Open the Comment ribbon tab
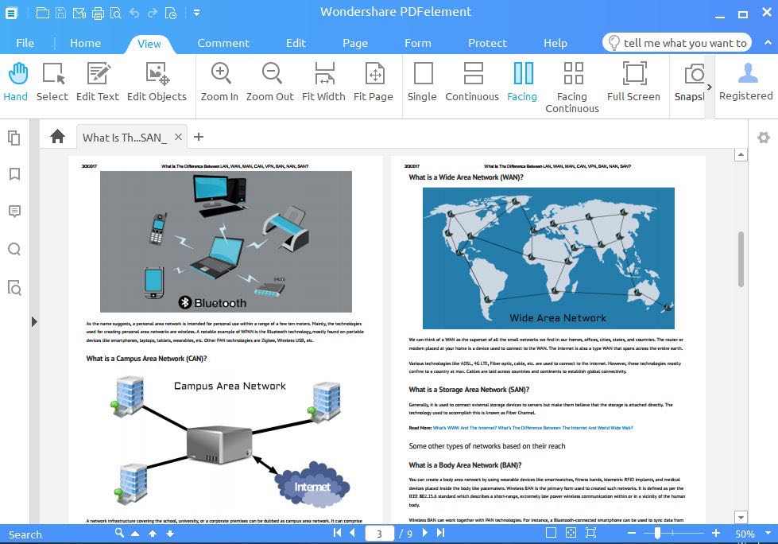 (223, 43)
